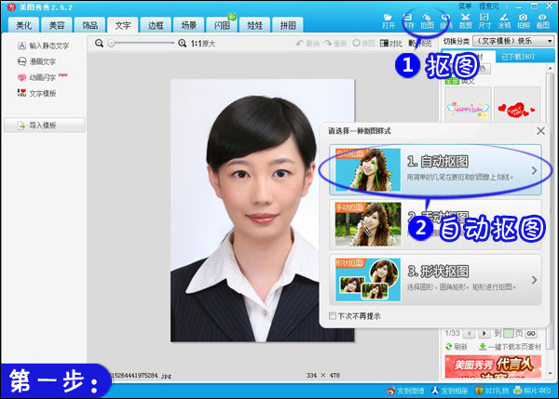Screen dimensions: 559x399
Task: Choose the 1. 自动抠图 option arrow
Action: click(533, 170)
